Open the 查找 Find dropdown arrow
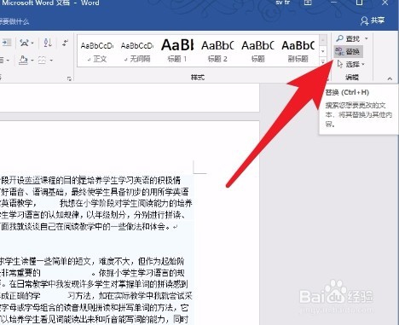Screen dimensions: 399x325 [x=367, y=38]
